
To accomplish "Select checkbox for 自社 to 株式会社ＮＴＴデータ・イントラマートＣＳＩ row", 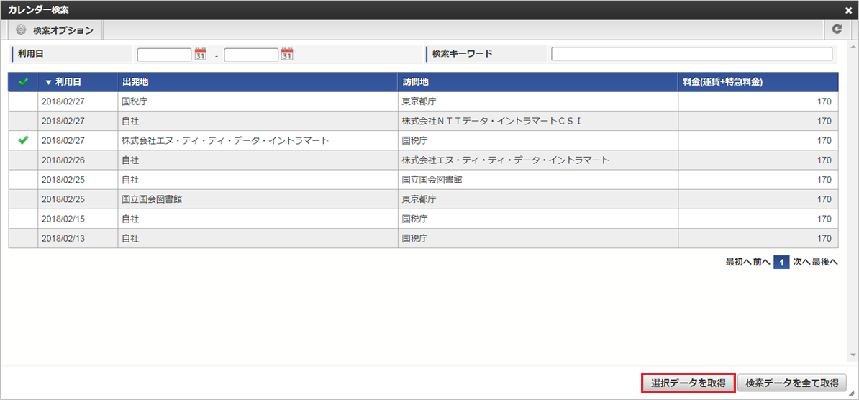I will pos(23,121).
